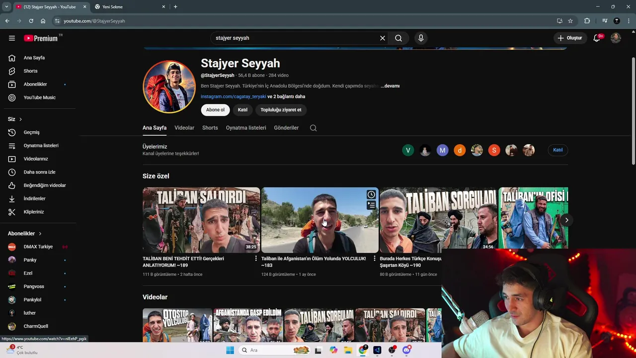Open 'TALİBAN SALDIRDI' thumbnail in Size özel
The width and height of the screenshot is (636, 358).
coord(201,220)
